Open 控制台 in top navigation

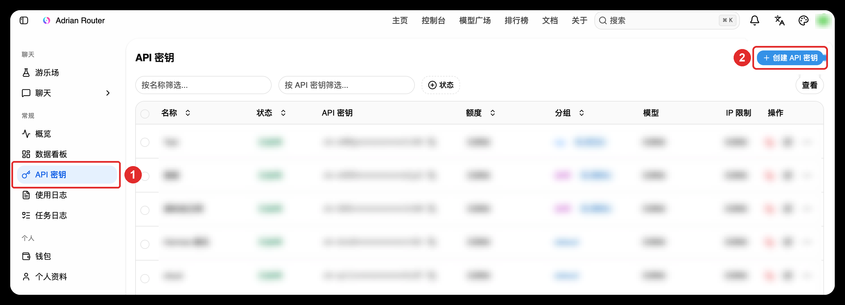click(433, 21)
